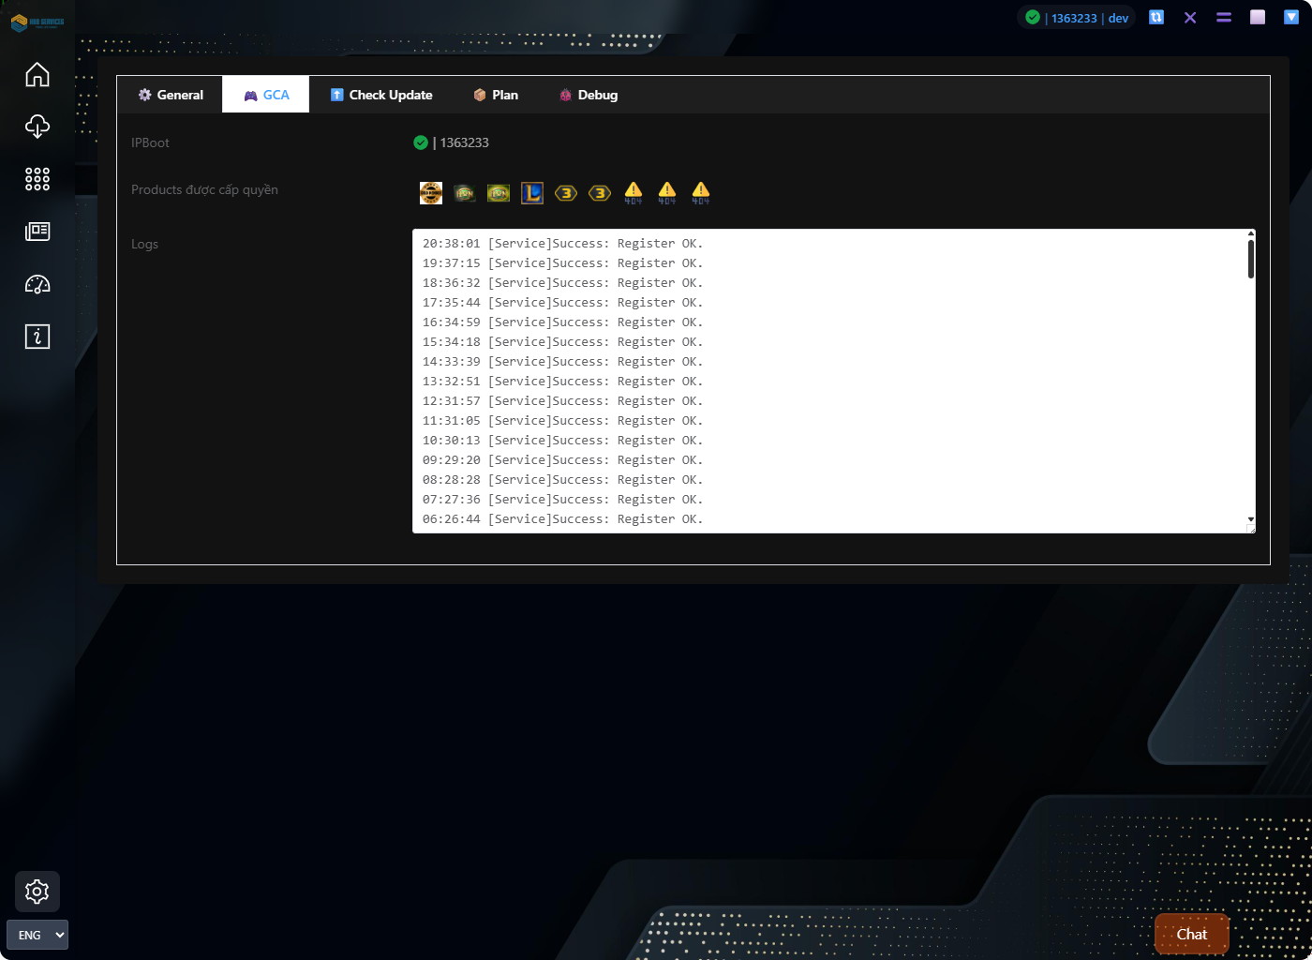Open the Home page in sidebar
The width and height of the screenshot is (1312, 960).
click(x=37, y=75)
